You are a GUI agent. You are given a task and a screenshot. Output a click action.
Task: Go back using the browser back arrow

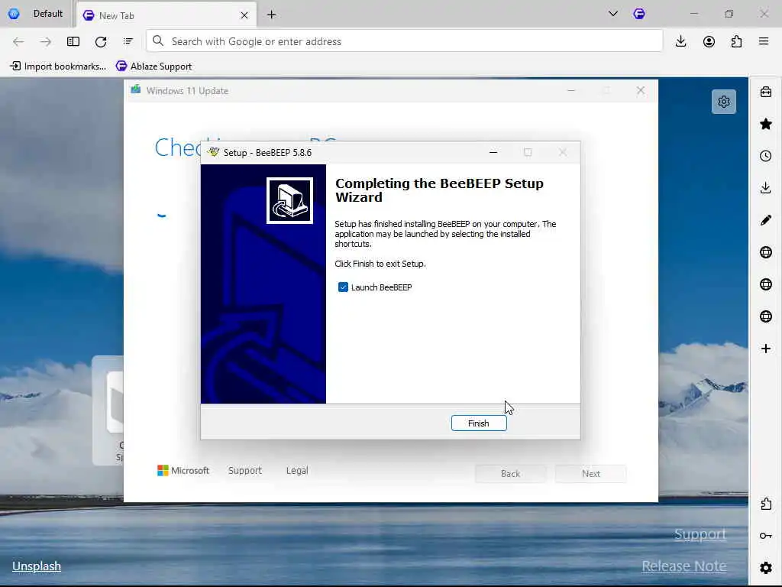pyautogui.click(x=18, y=41)
